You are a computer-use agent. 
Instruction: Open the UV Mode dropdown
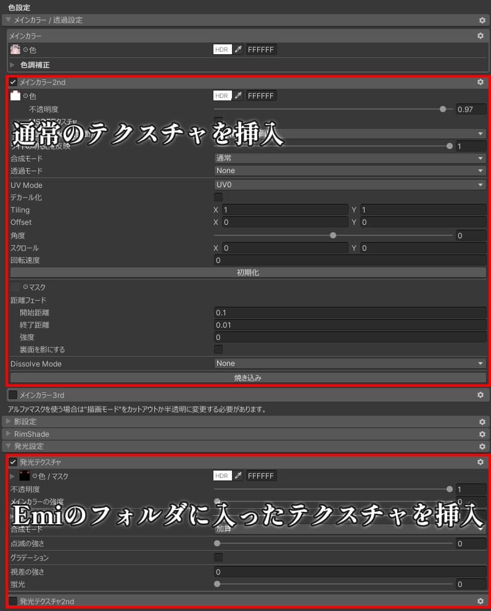click(350, 185)
